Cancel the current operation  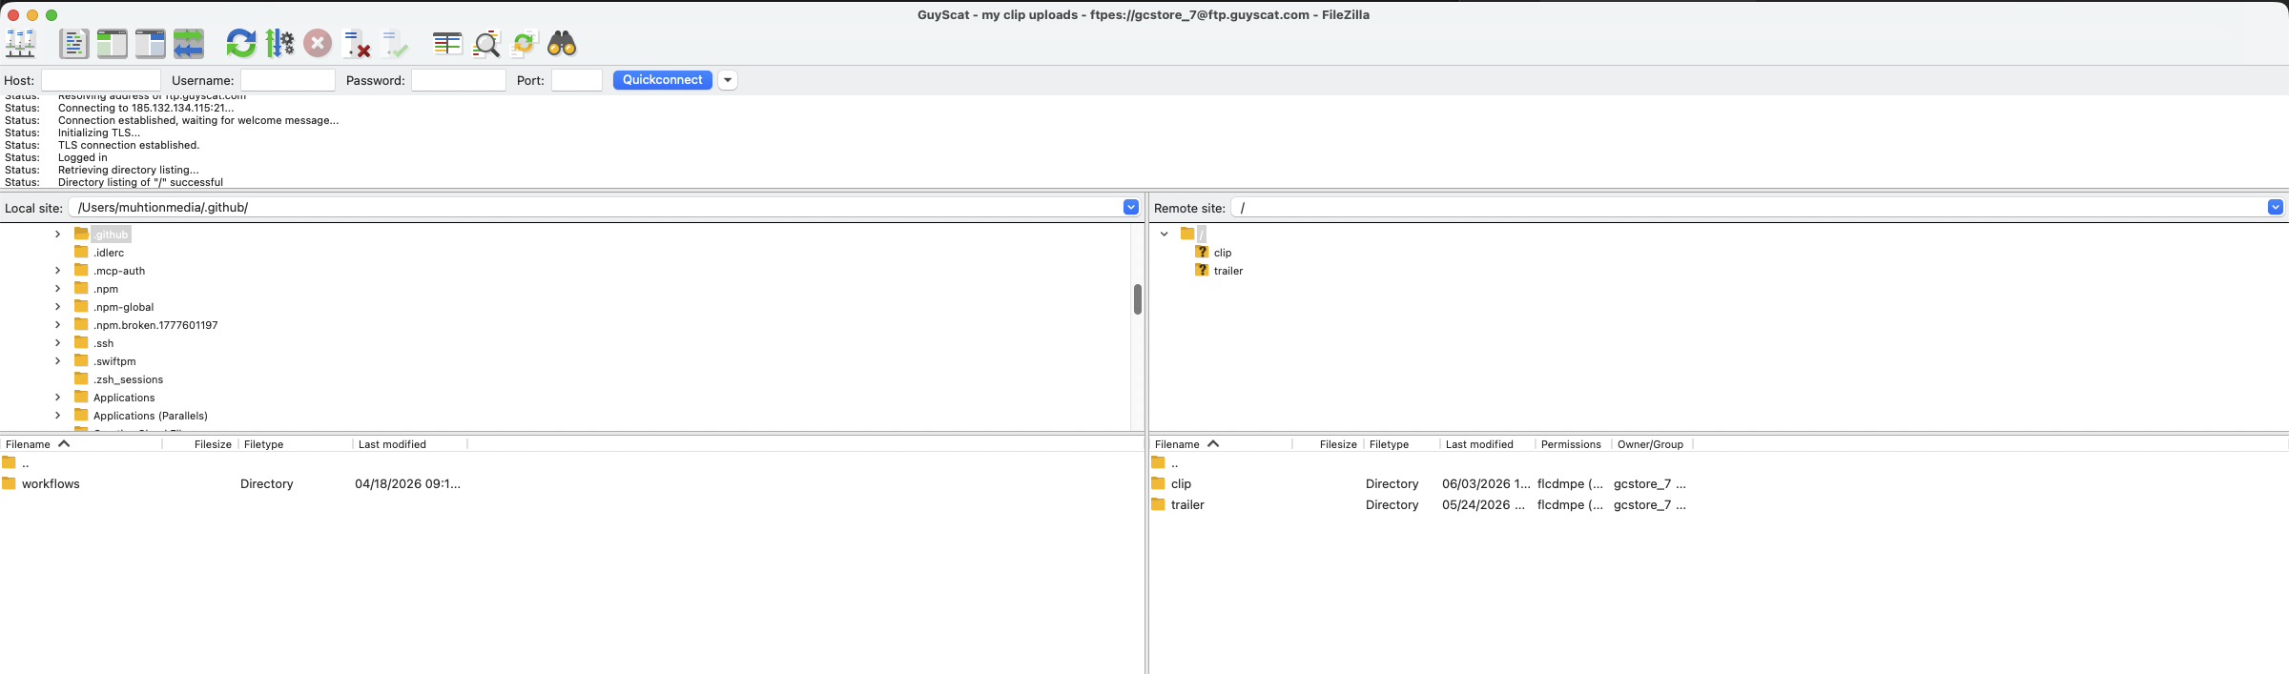pyautogui.click(x=318, y=43)
